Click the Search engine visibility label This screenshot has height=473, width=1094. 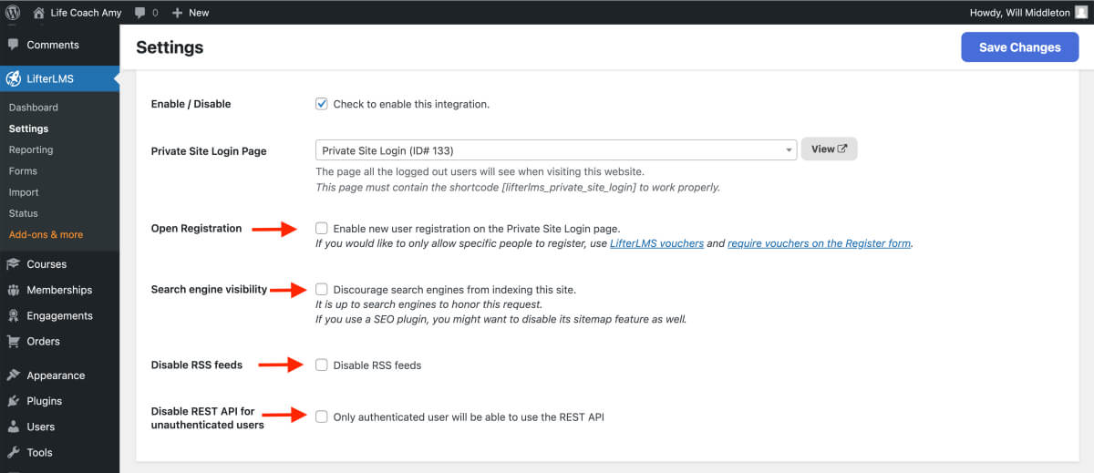click(209, 289)
